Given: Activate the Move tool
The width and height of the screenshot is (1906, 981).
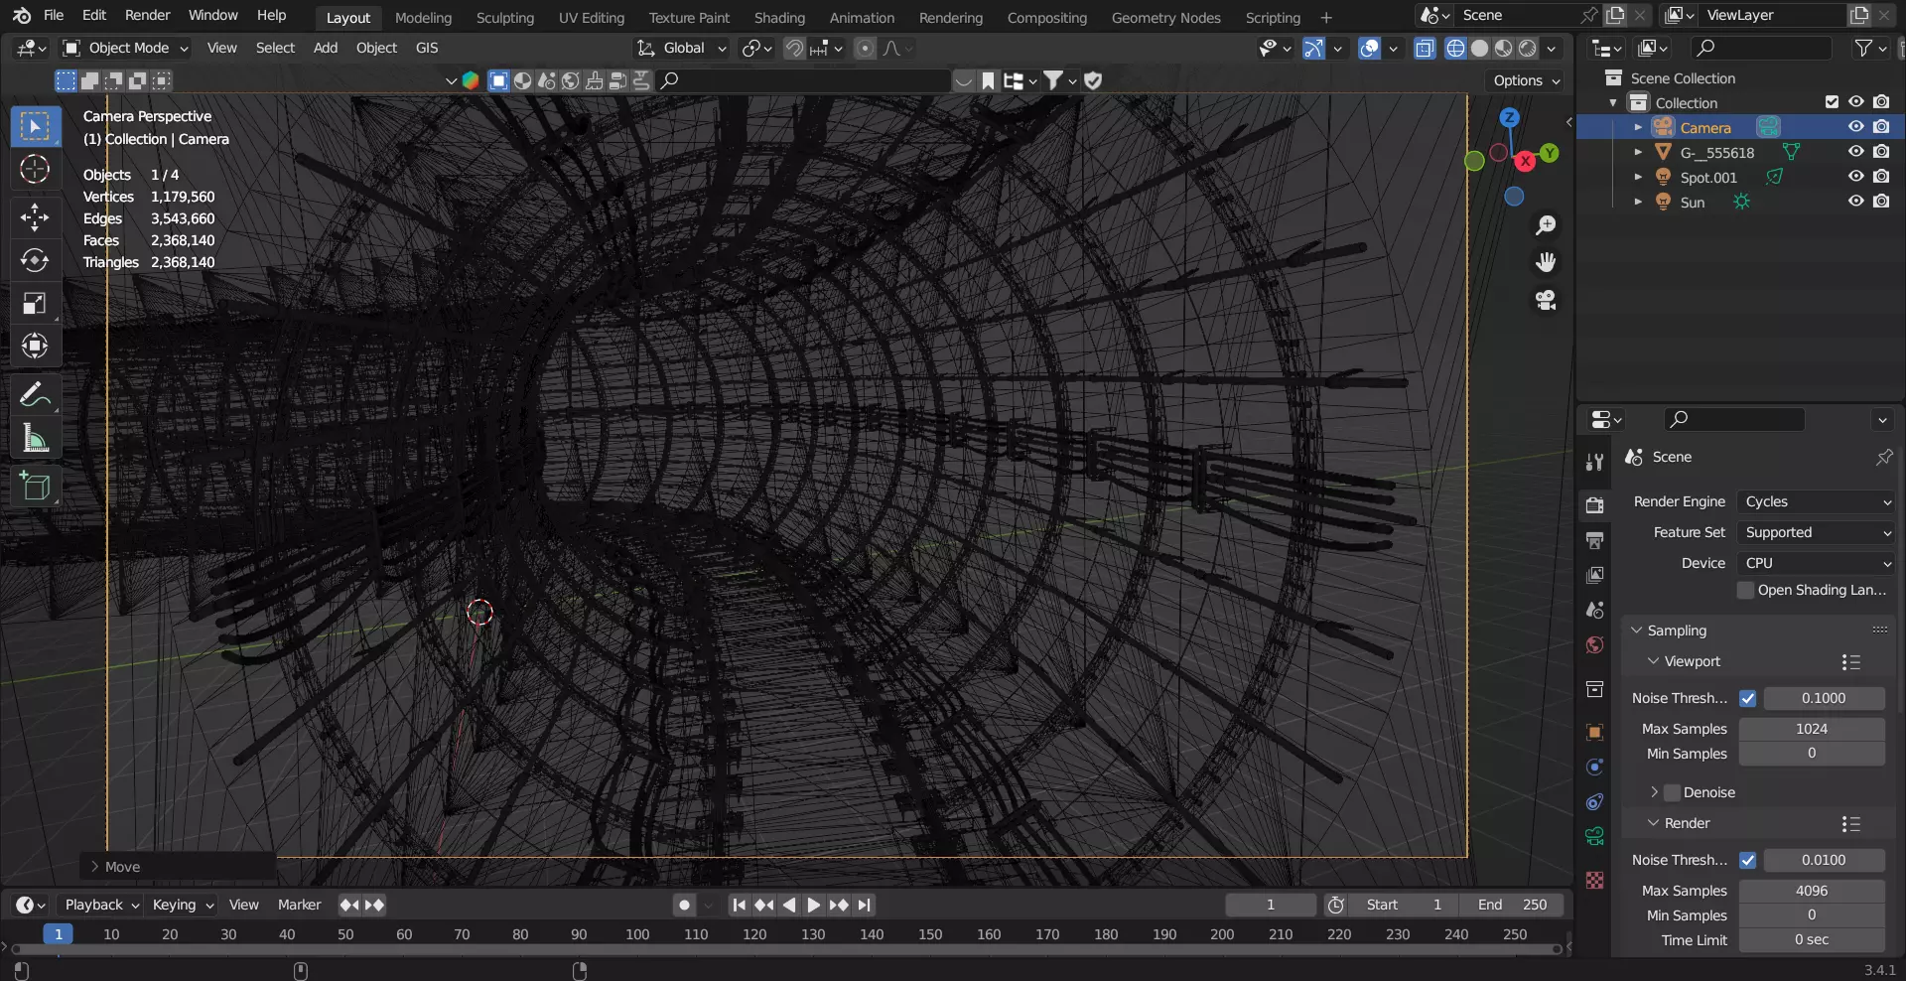Looking at the screenshot, I should (35, 216).
